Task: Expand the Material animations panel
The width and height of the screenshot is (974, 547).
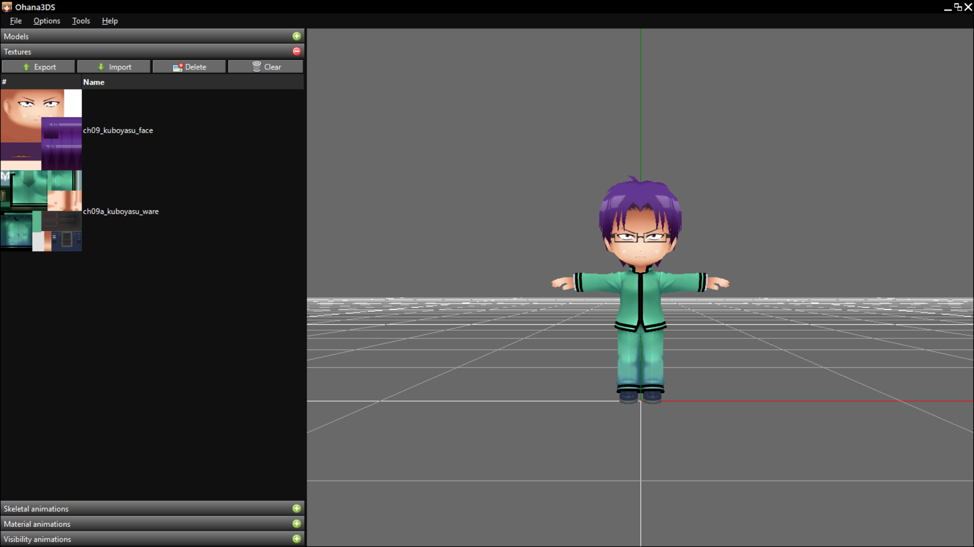Action: [297, 523]
